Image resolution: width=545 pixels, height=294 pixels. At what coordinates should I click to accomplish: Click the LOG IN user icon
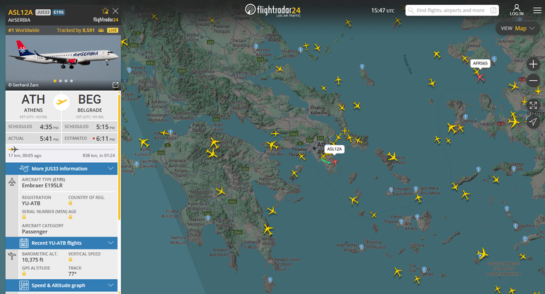point(517,10)
